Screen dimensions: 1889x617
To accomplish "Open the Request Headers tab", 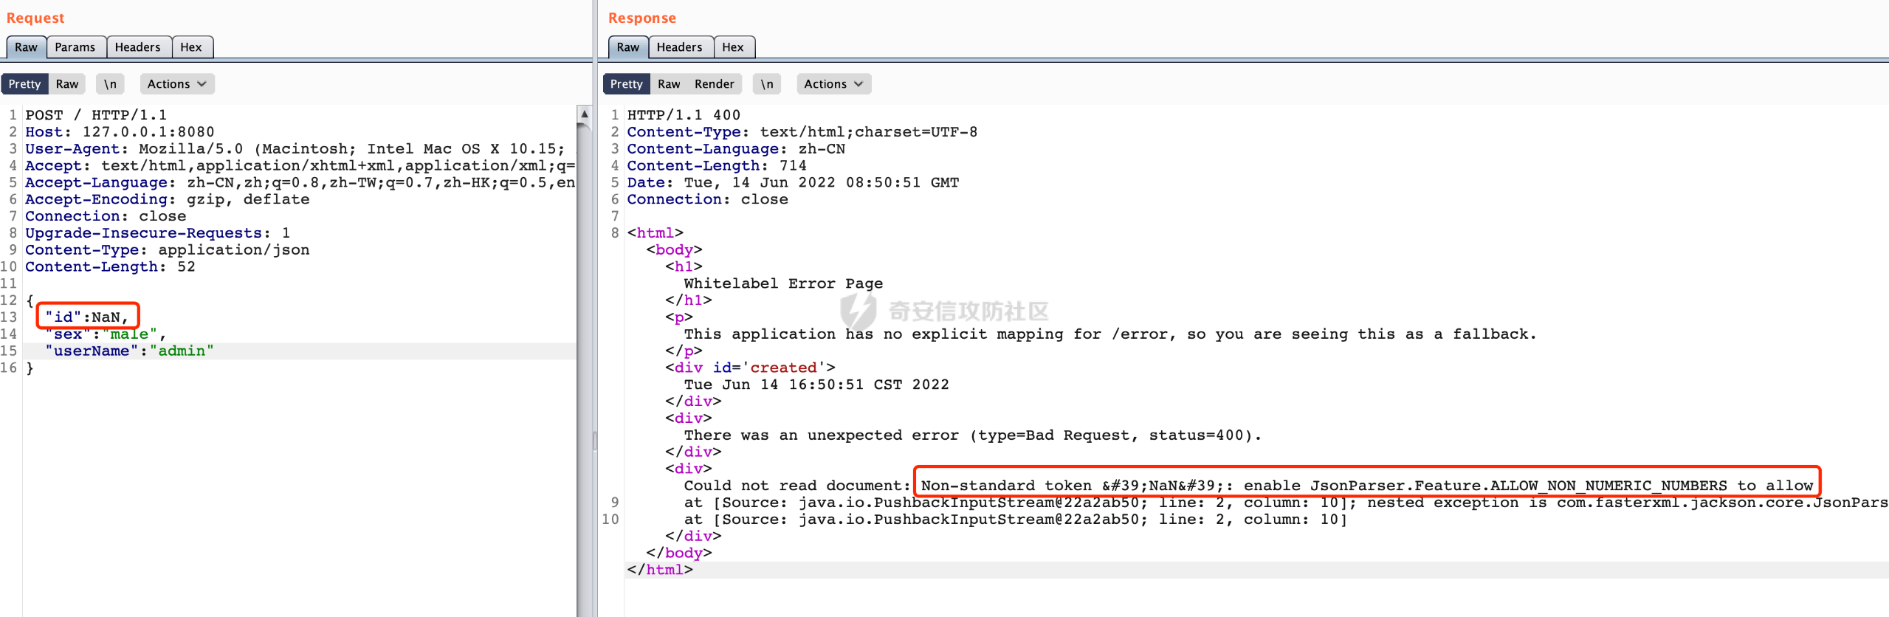I will click(137, 47).
